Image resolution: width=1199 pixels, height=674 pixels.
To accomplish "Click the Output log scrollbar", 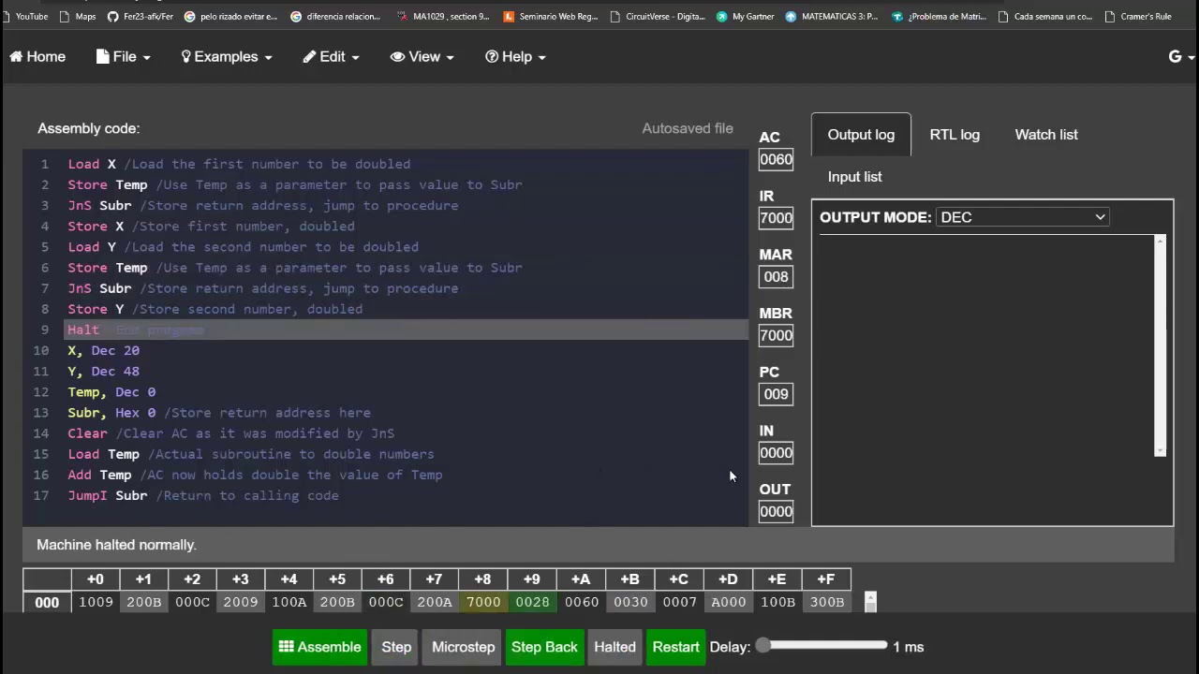I will [x=1160, y=345].
